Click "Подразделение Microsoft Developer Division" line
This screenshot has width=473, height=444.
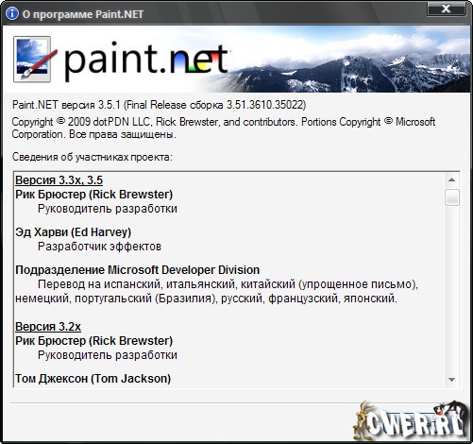pyautogui.click(x=138, y=270)
